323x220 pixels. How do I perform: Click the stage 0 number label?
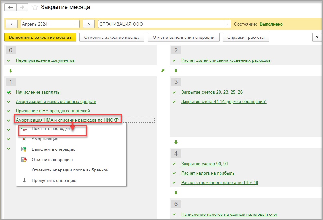coord(11,50)
